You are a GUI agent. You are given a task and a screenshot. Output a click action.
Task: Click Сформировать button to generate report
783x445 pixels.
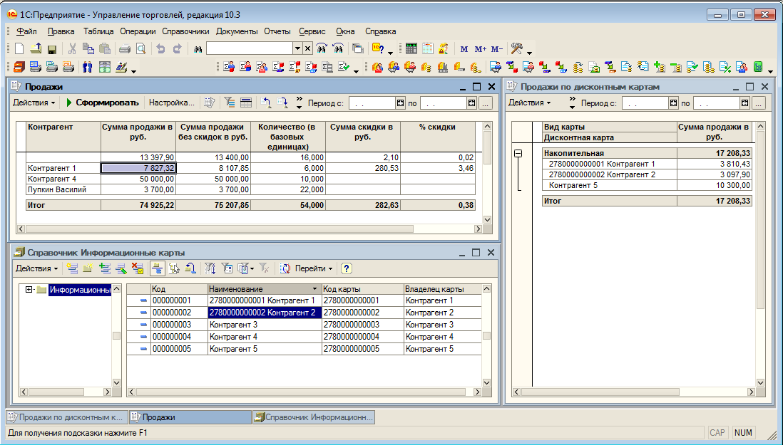point(102,103)
